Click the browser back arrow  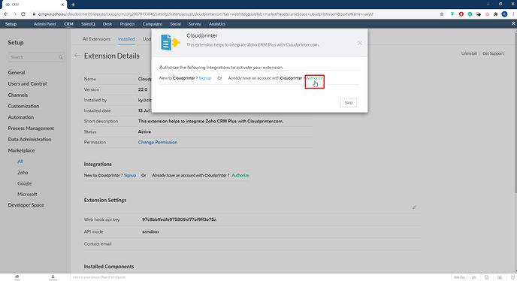point(5,14)
